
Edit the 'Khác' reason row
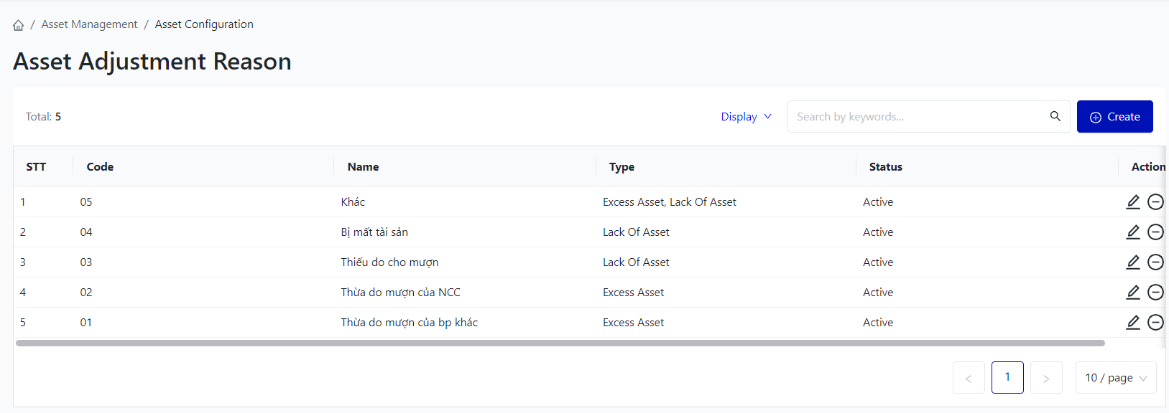1133,202
